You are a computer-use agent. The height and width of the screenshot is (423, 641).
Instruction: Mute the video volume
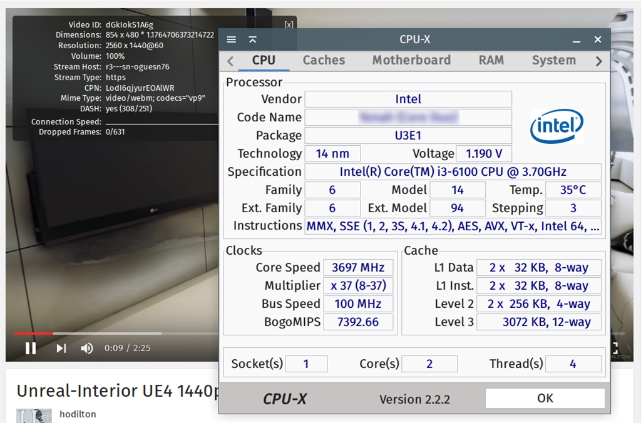tap(86, 348)
